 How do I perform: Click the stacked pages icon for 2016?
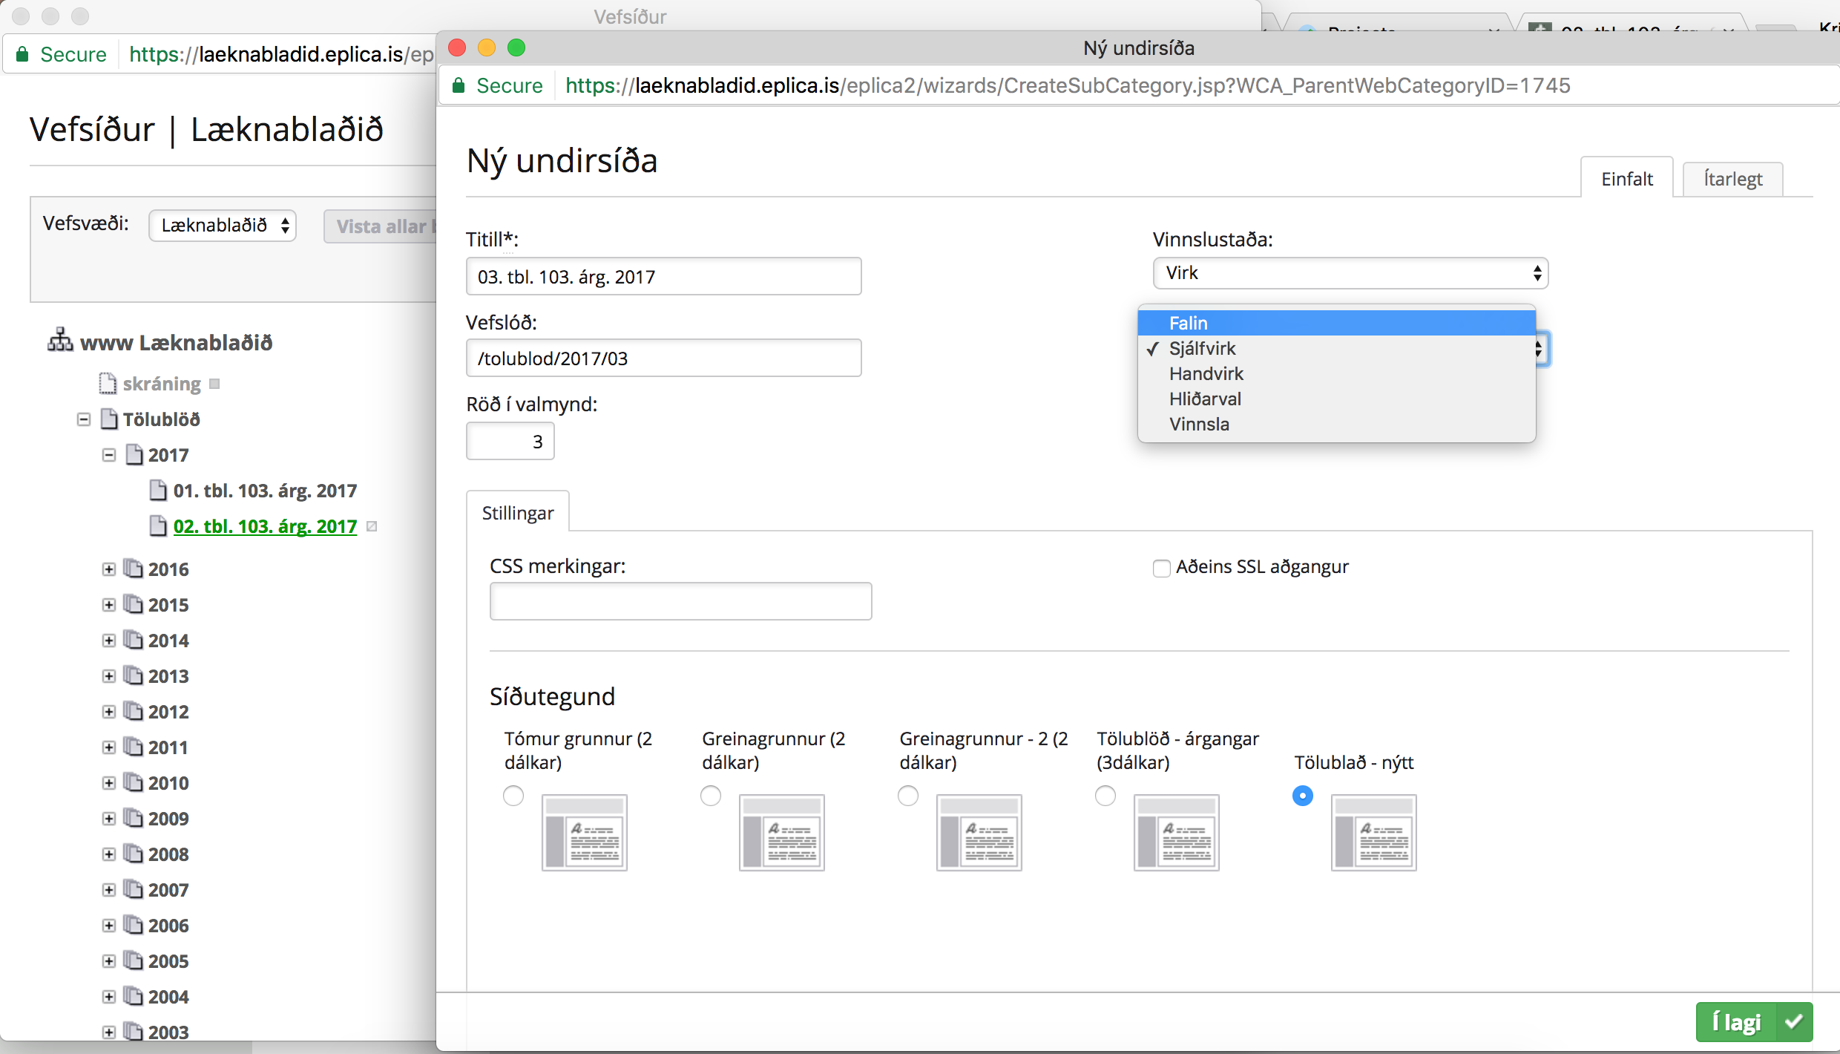(134, 569)
